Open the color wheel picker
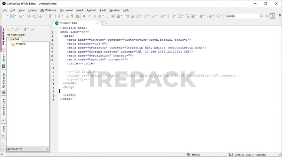 [x=132, y=16]
